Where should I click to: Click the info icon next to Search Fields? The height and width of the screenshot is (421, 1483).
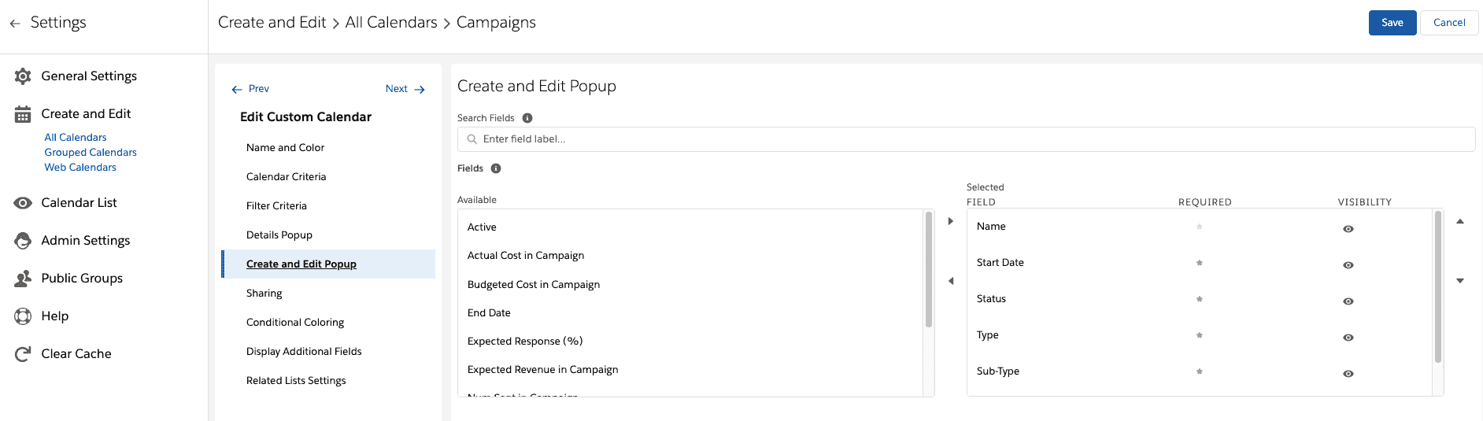tap(527, 118)
